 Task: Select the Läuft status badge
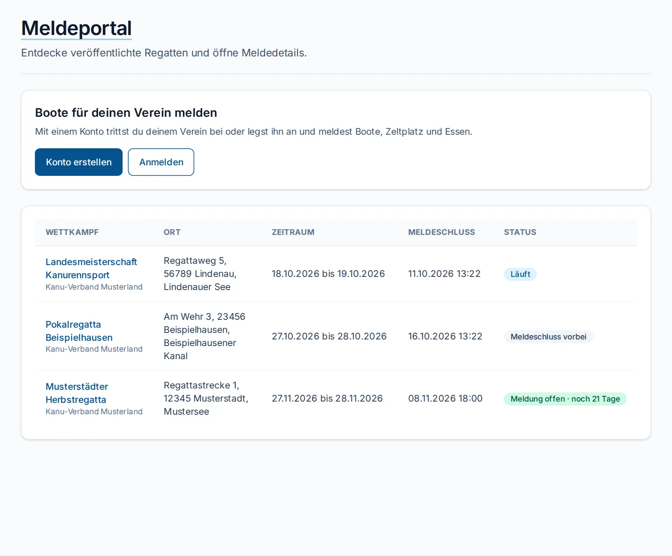tap(520, 274)
